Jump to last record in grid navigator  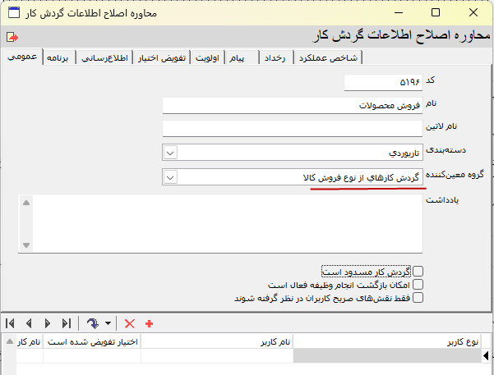click(67, 323)
